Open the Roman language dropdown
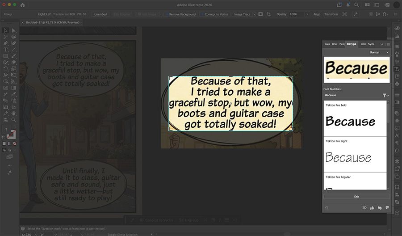 [x=379, y=52]
